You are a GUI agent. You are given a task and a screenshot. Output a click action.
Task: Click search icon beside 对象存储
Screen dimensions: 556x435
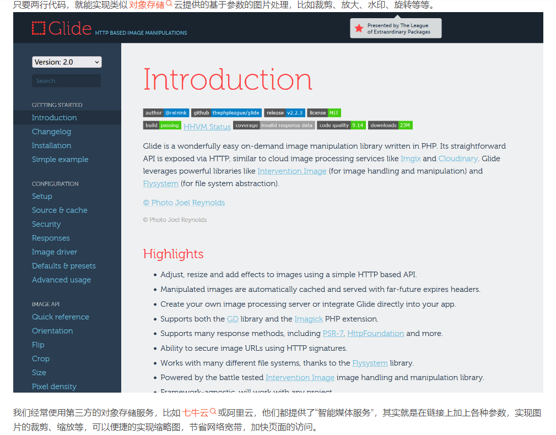point(169,4)
